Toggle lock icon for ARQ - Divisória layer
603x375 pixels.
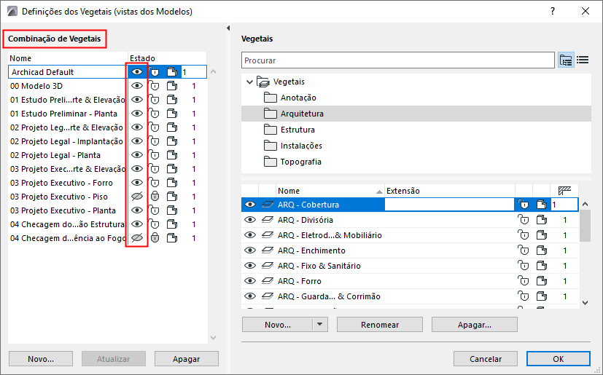523,220
